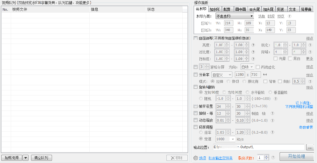
Task: Click the help icon next to 水印方案 links
Action: pyautogui.click(x=289, y=16)
